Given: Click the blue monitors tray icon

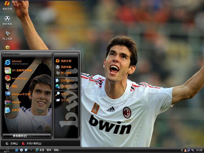Looking at the screenshot, I should [189, 150].
